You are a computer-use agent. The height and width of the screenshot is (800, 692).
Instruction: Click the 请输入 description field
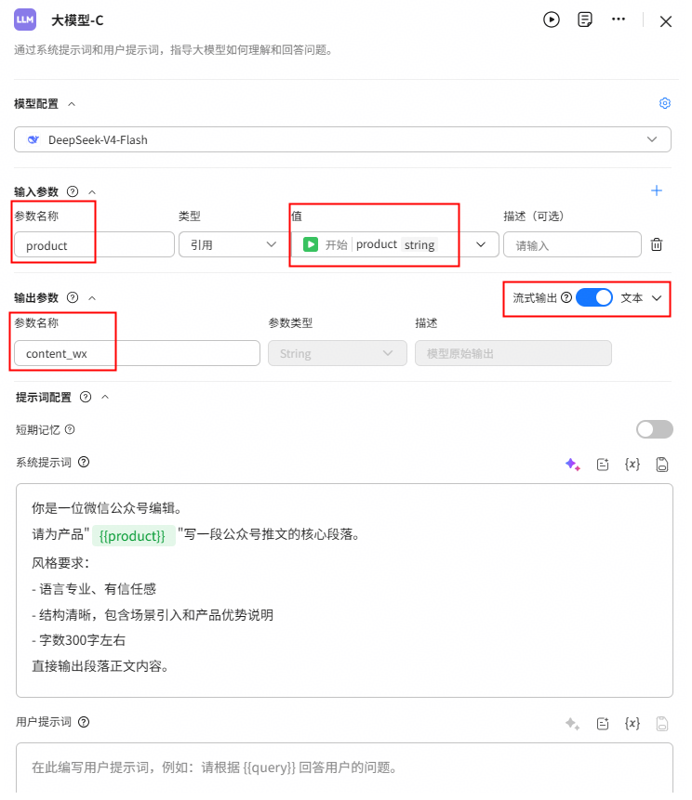click(x=572, y=245)
